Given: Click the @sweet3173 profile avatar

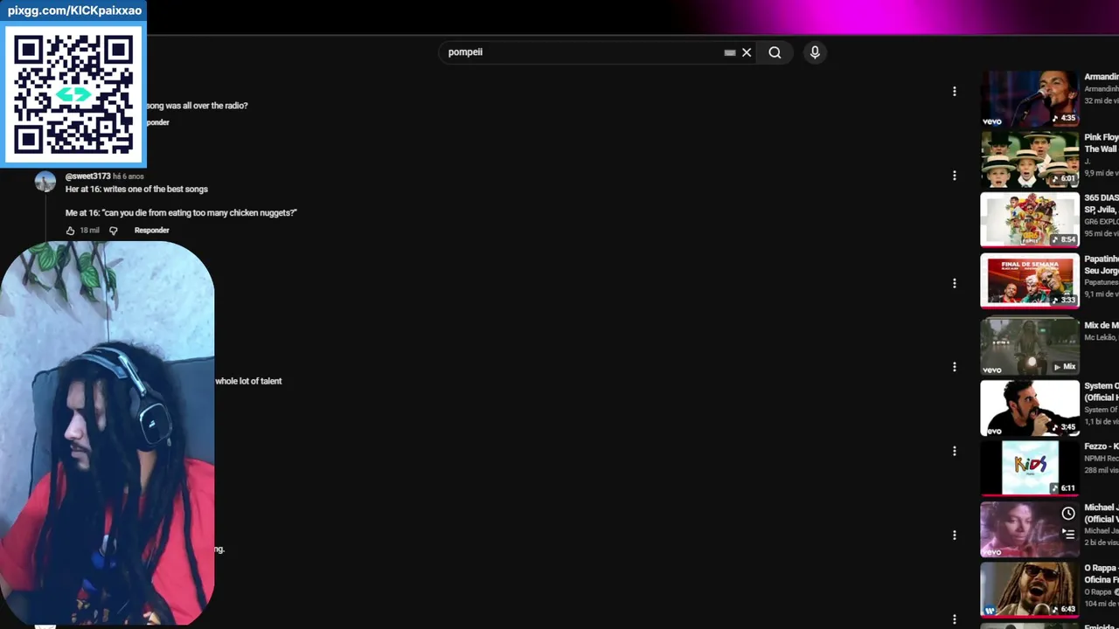Looking at the screenshot, I should coord(45,181).
